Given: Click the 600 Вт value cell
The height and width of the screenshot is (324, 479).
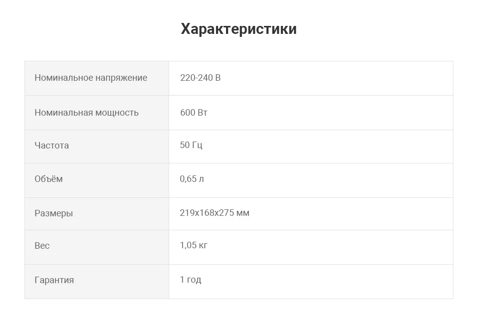Looking at the screenshot, I should tap(311, 113).
